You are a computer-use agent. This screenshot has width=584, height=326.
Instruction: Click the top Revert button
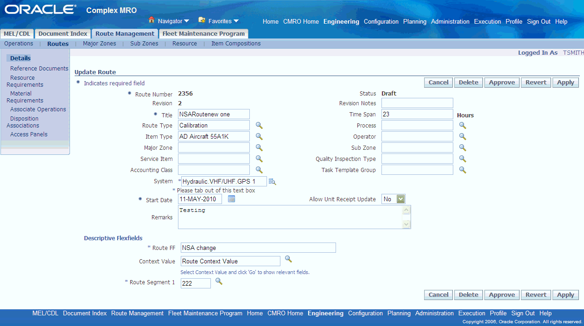(x=536, y=83)
